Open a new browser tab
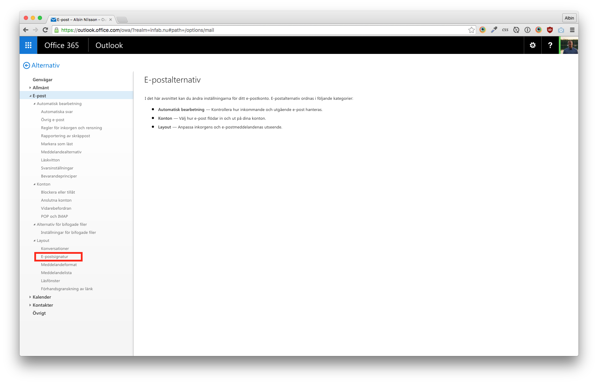 point(122,20)
